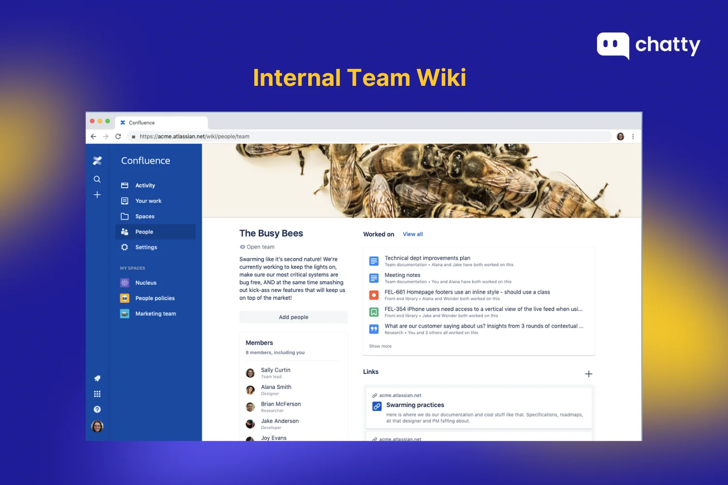The height and width of the screenshot is (485, 728).
Task: Click Jake Anderson's avatar
Action: pos(250,424)
